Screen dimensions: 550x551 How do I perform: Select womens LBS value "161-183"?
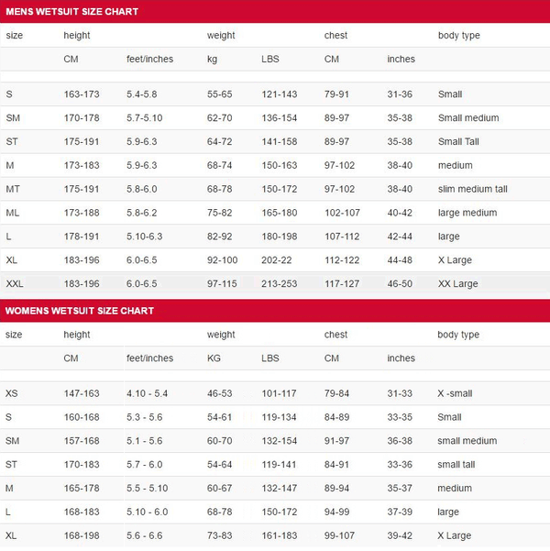279,536
